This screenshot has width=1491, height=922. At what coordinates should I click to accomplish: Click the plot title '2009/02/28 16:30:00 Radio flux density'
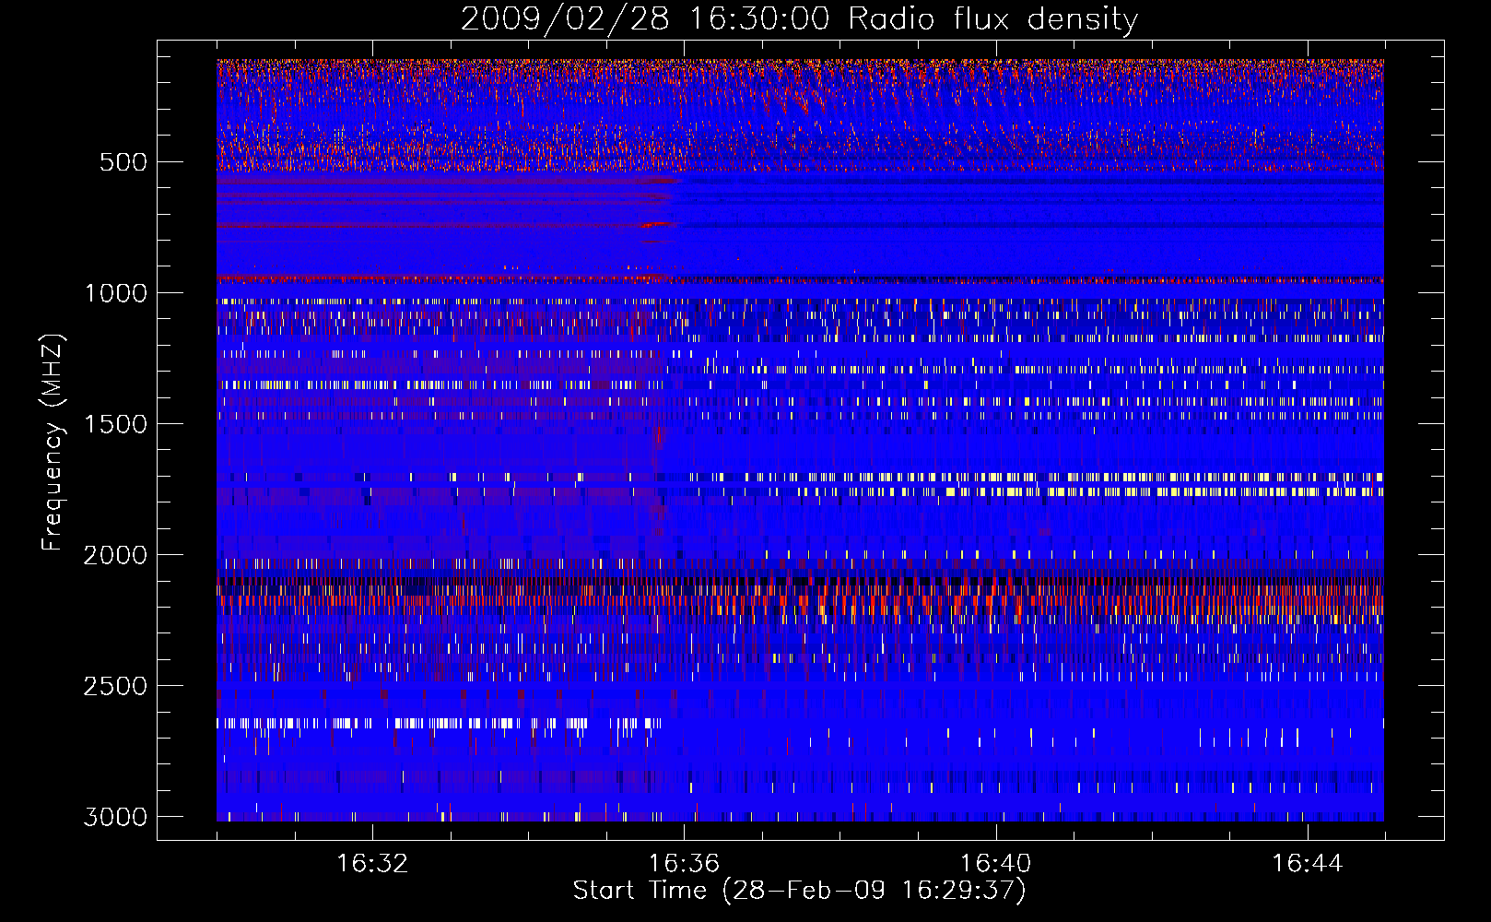800,19
